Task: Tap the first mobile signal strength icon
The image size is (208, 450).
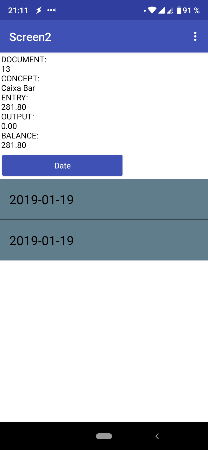Action: pos(161,11)
